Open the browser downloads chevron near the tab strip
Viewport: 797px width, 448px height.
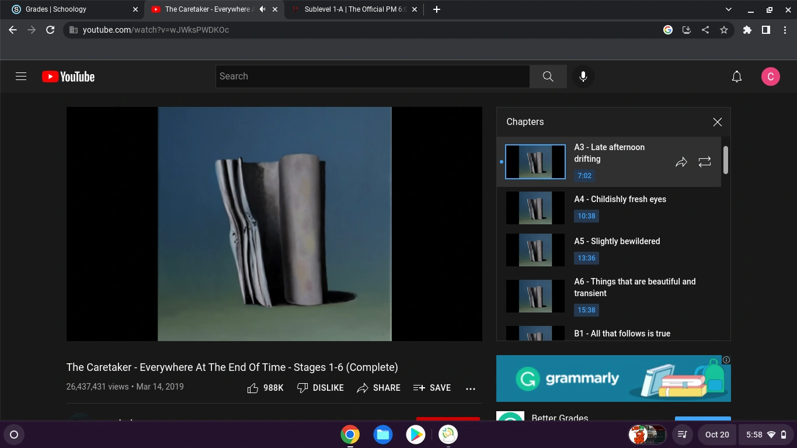[728, 9]
